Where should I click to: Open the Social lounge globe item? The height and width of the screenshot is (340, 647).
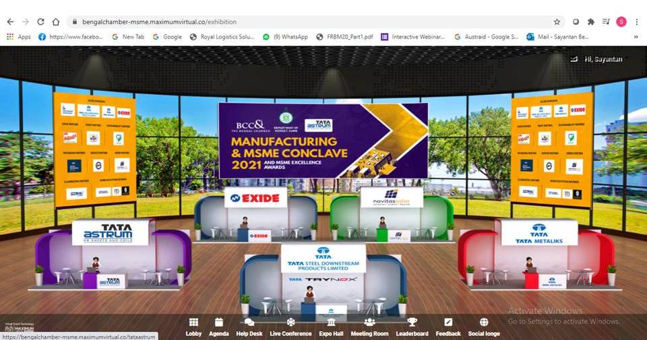click(484, 327)
